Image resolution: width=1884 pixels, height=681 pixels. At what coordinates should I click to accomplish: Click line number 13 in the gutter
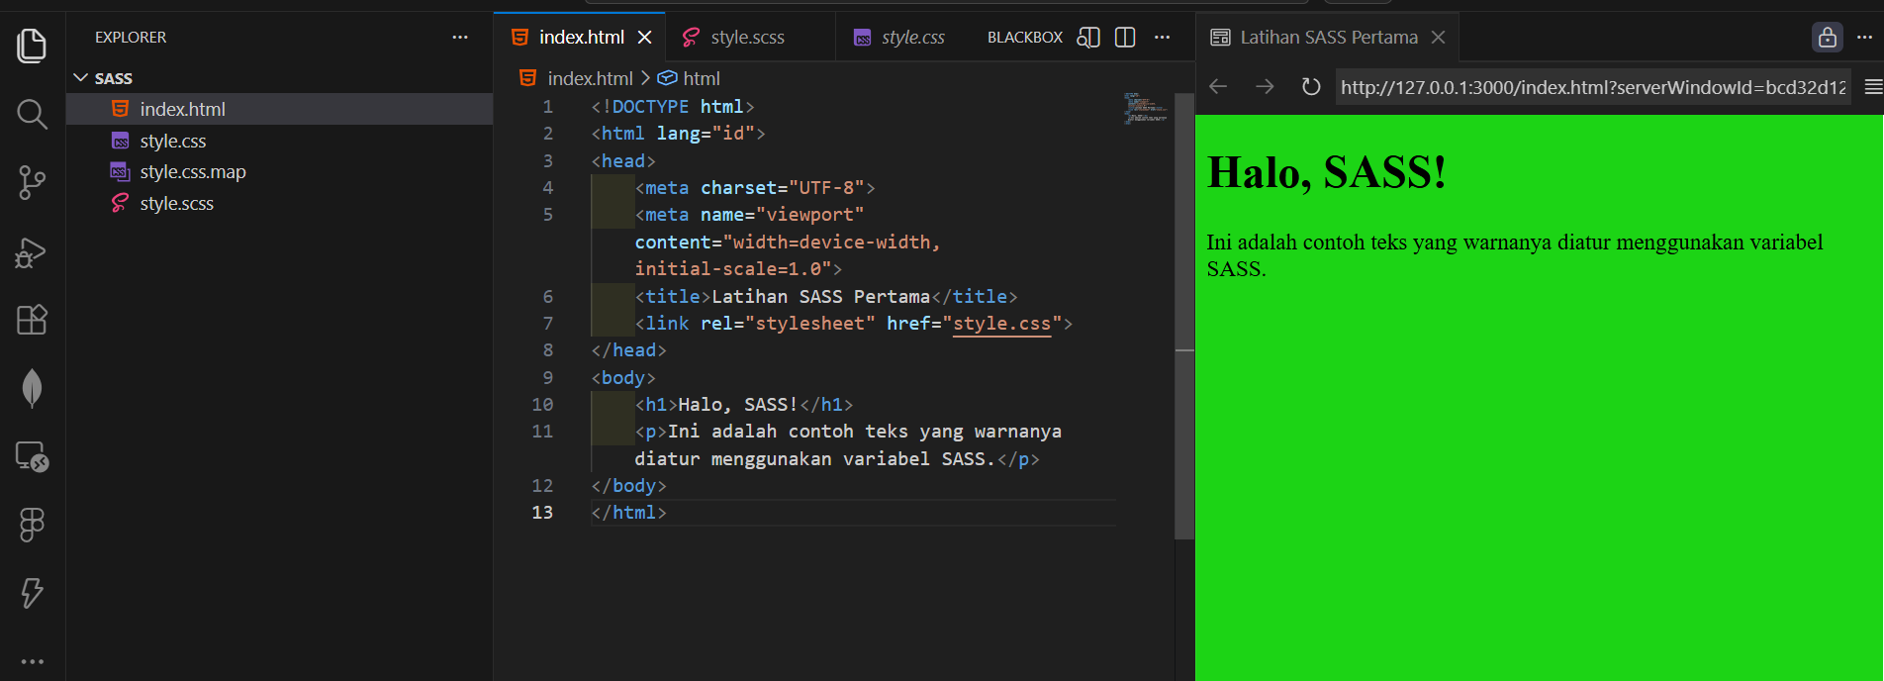point(542,513)
